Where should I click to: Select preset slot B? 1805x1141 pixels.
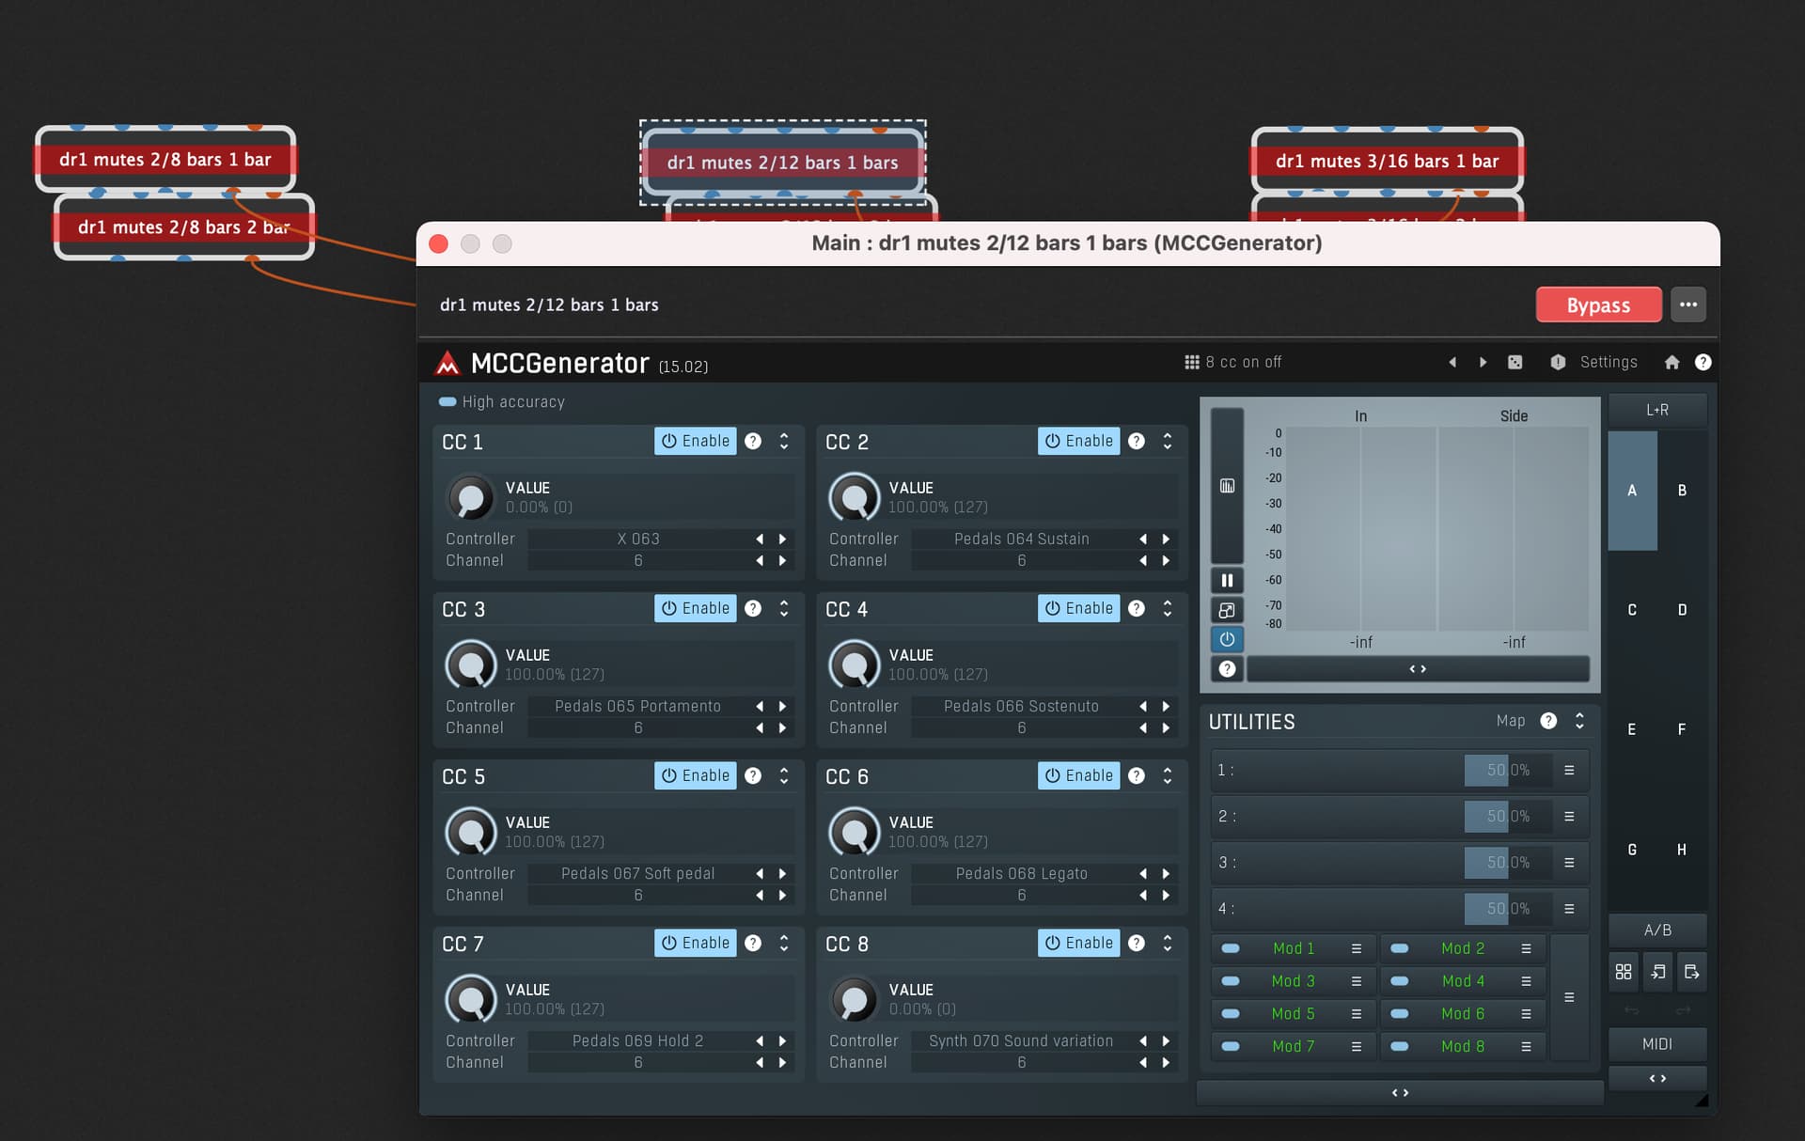(1682, 491)
